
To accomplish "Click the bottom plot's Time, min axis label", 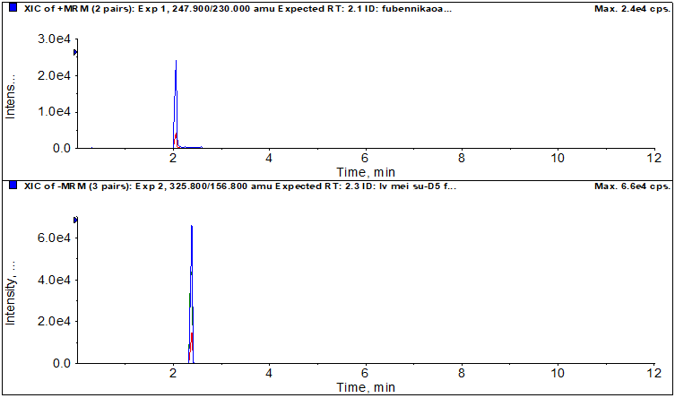I will (x=365, y=387).
